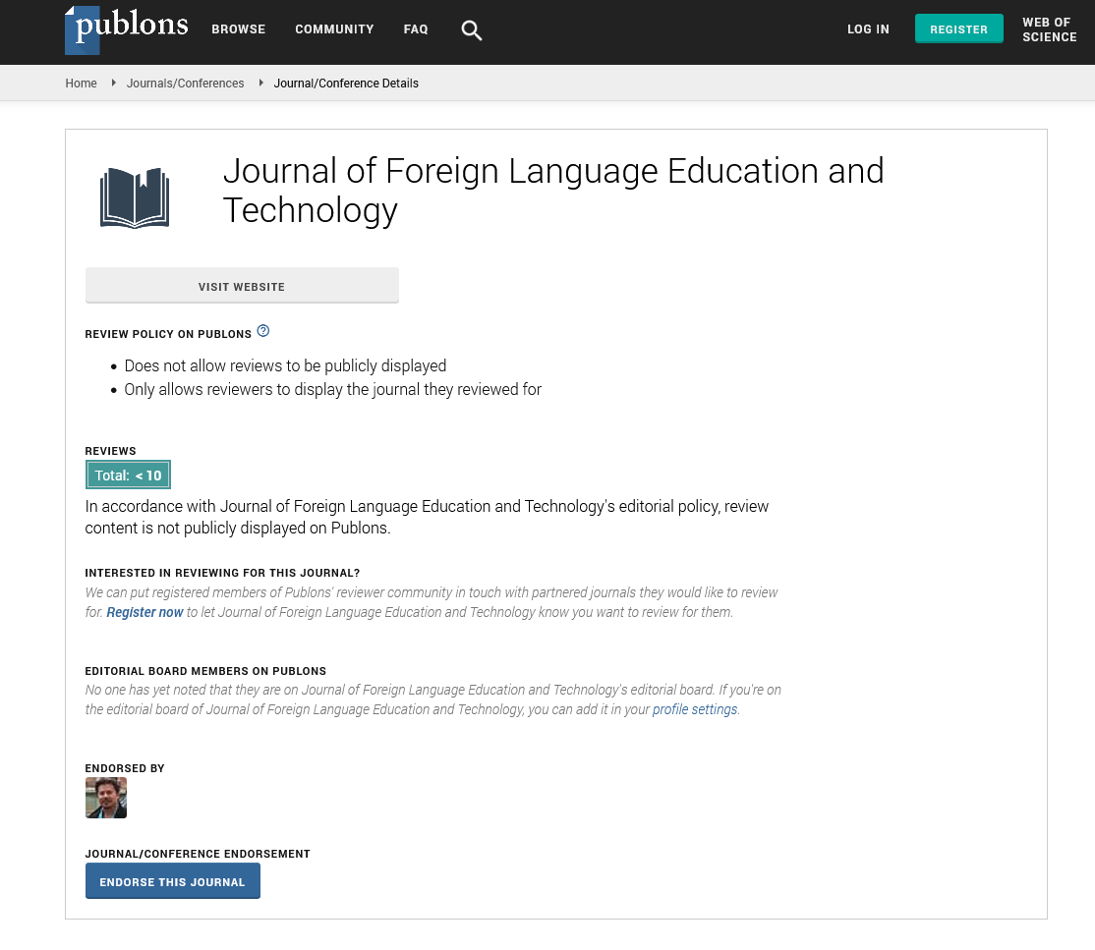Viewport: 1095px width, 950px height.
Task: Open the BROWSE menu
Action: pos(239,29)
